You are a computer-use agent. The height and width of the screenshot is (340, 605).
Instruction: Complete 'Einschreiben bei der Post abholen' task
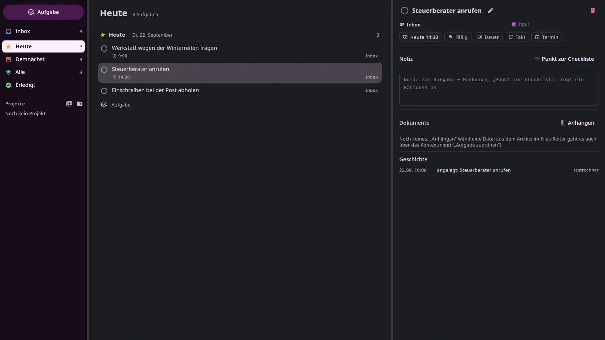pos(104,91)
